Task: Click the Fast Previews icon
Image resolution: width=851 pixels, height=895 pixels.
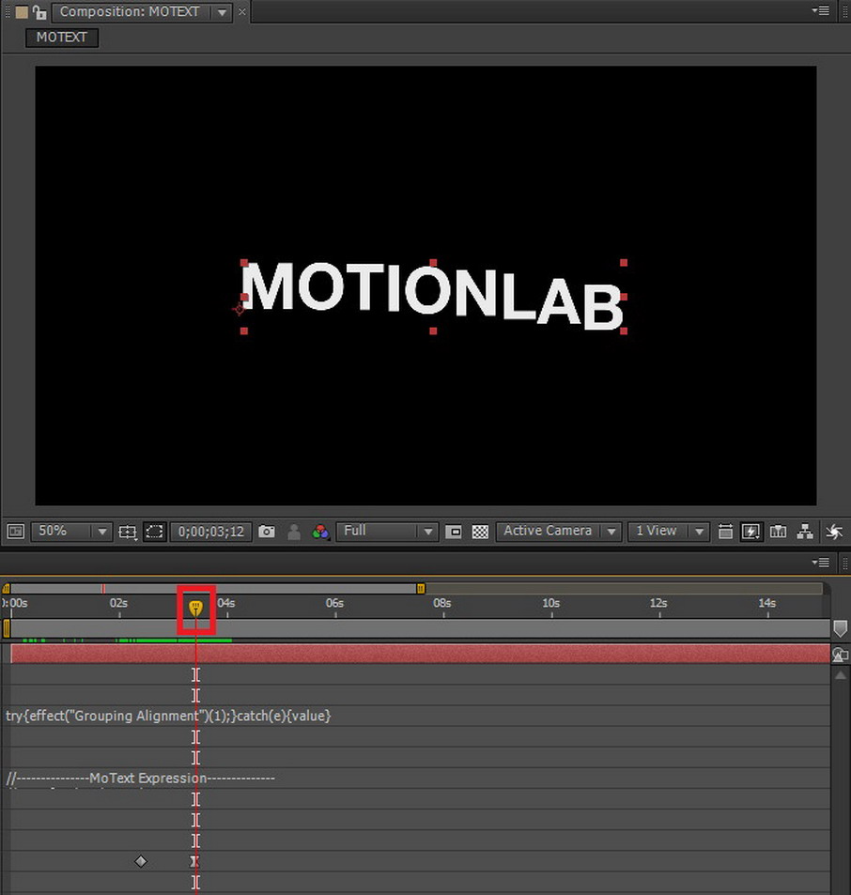Action: coord(751,532)
